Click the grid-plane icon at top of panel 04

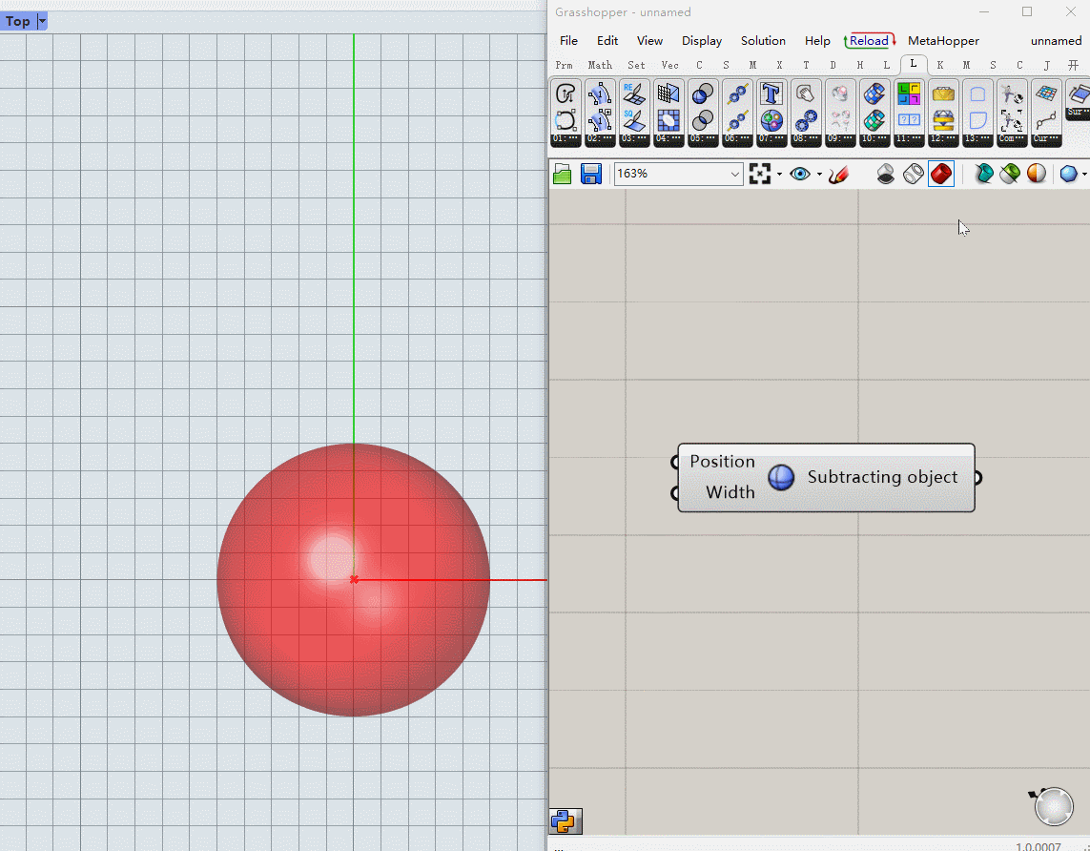point(668,93)
